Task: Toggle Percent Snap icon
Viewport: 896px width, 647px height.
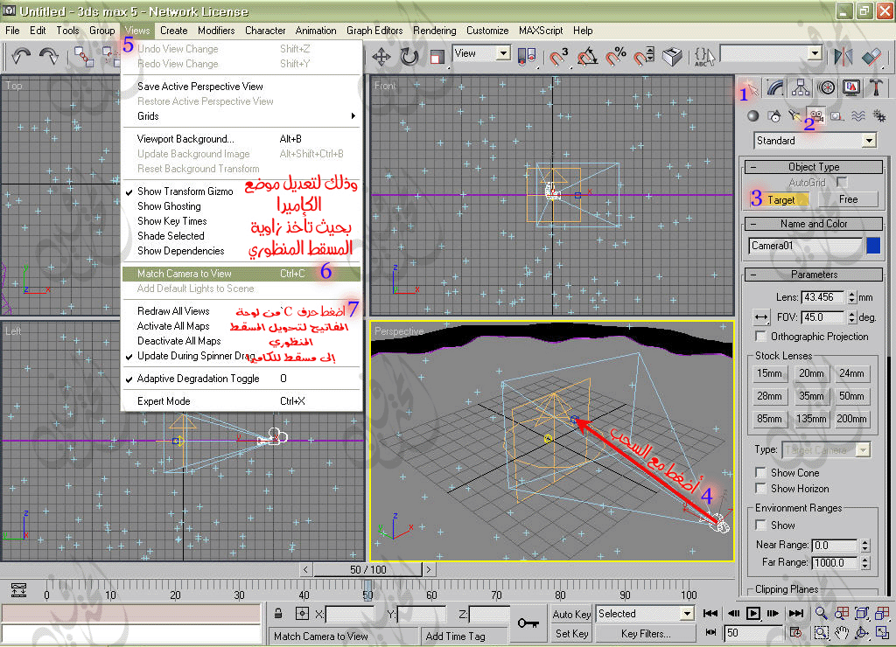Action: pyautogui.click(x=615, y=56)
